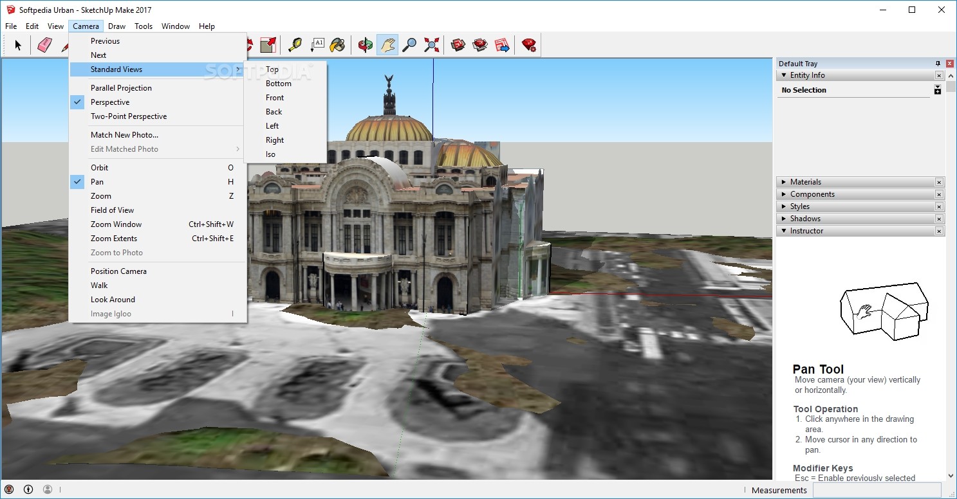Viewport: 957px width, 499px height.
Task: Choose the Scale tool with red arrow
Action: click(x=268, y=45)
